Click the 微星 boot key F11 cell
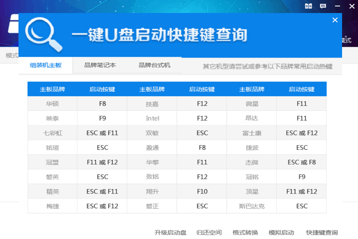The width and height of the screenshot is (358, 239). (x=301, y=104)
